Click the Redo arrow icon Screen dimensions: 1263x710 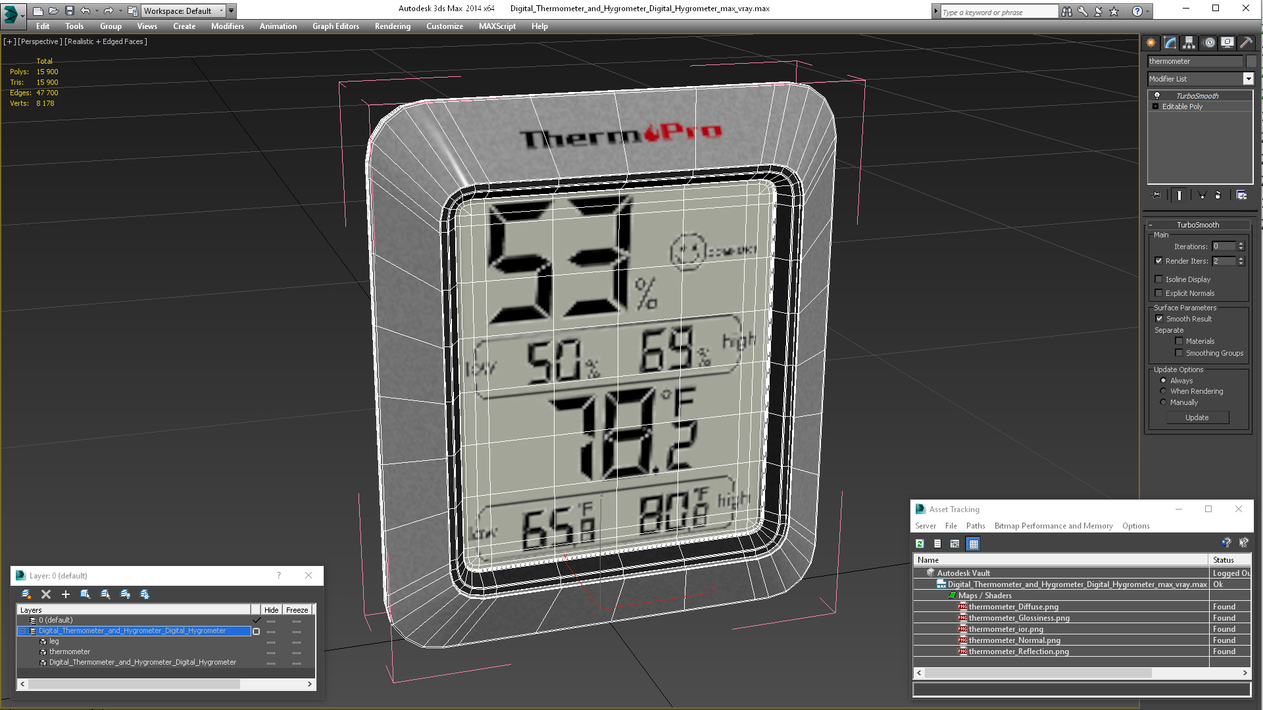pos(108,11)
